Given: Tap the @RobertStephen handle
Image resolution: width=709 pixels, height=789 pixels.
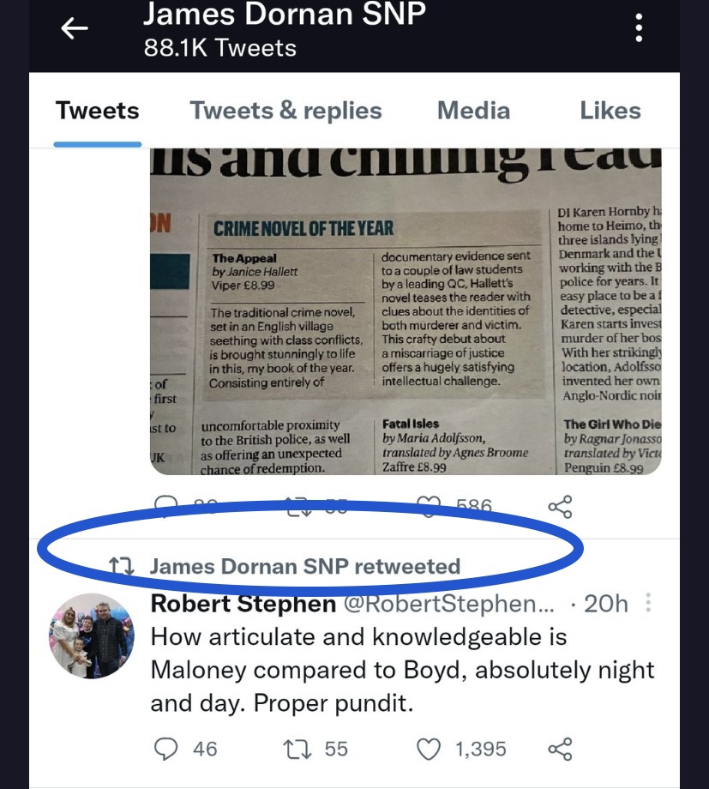Looking at the screenshot, I should coord(448,604).
